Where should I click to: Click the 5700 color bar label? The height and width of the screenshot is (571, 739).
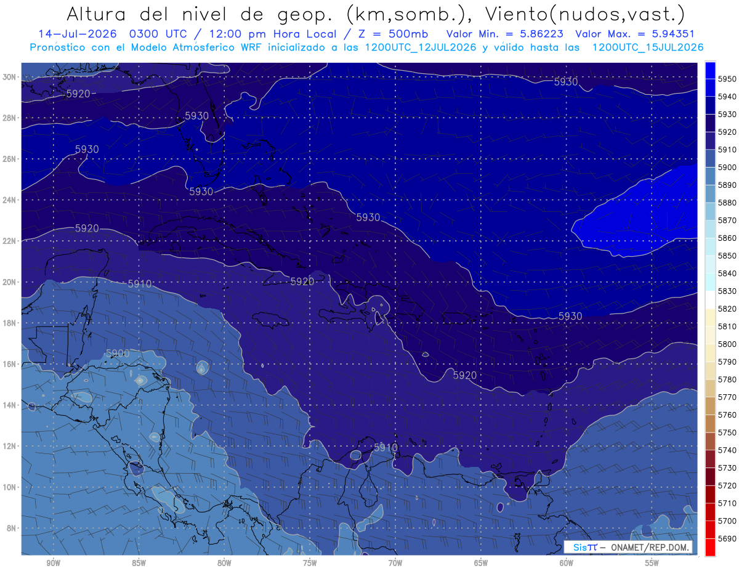coord(727,520)
